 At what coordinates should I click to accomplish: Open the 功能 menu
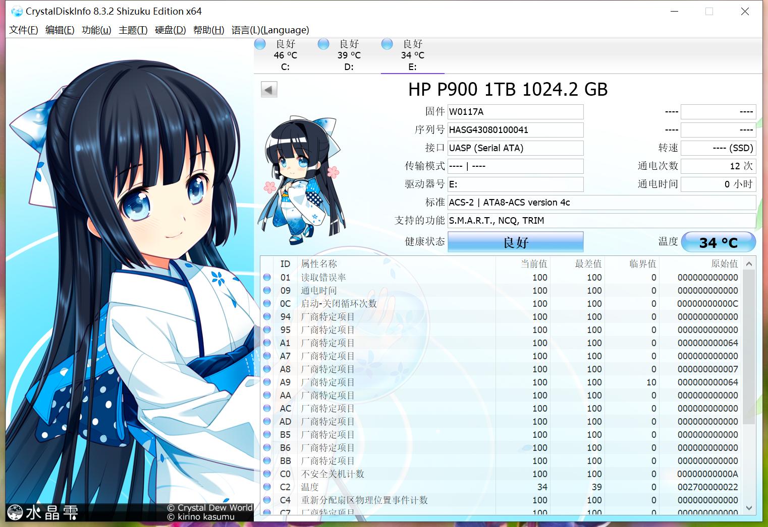click(96, 30)
